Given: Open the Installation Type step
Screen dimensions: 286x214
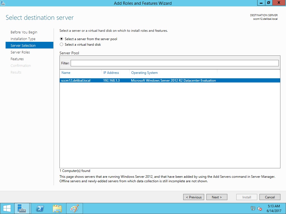Looking at the screenshot, I should click(x=23, y=39).
